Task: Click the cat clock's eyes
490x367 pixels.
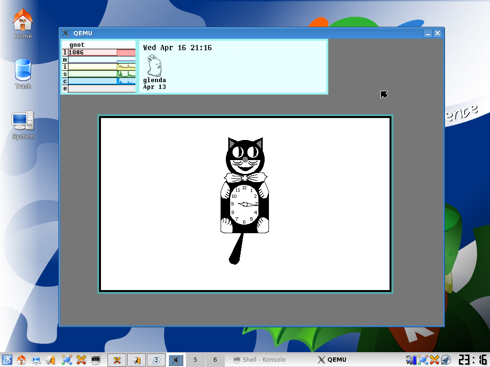Action: pos(245,152)
